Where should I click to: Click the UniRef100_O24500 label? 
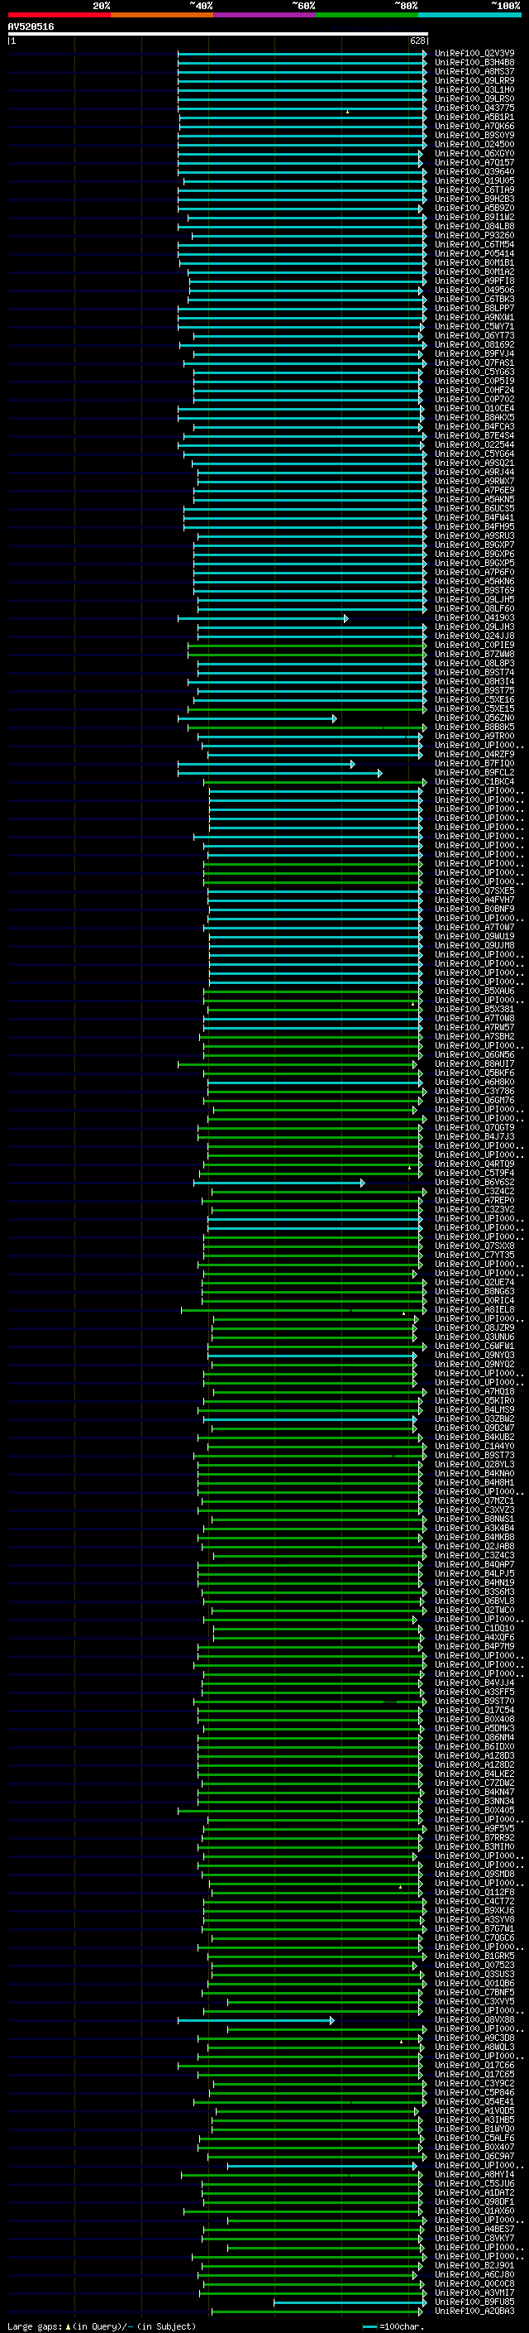pyautogui.click(x=474, y=144)
